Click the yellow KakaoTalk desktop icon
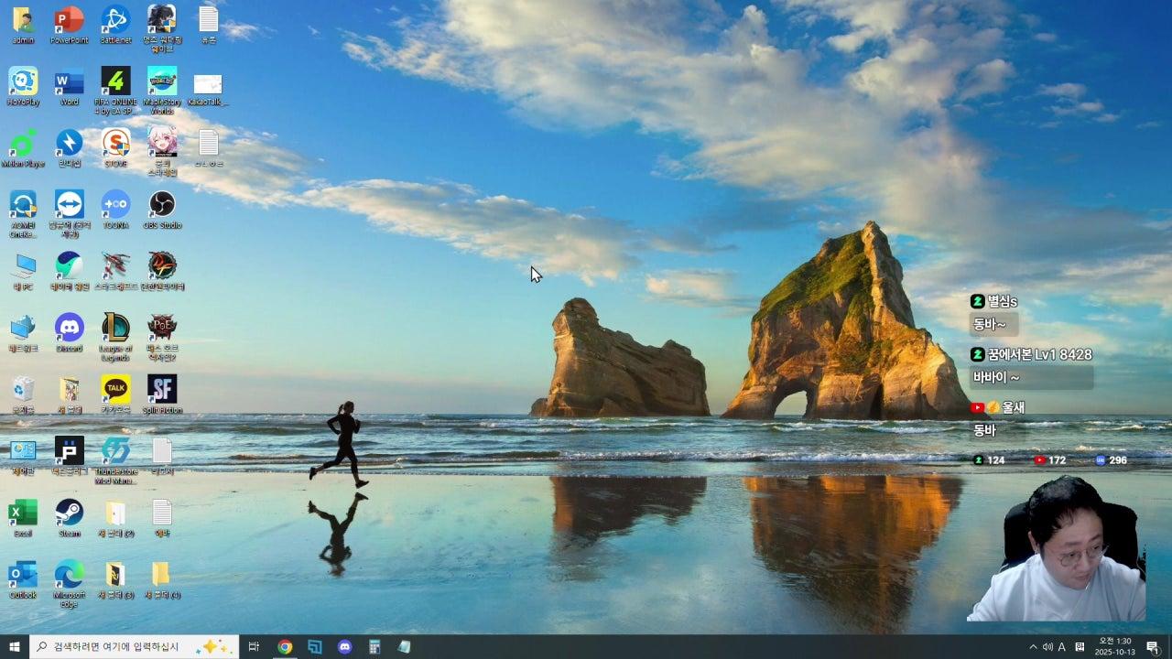The height and width of the screenshot is (659, 1172). pos(115,390)
